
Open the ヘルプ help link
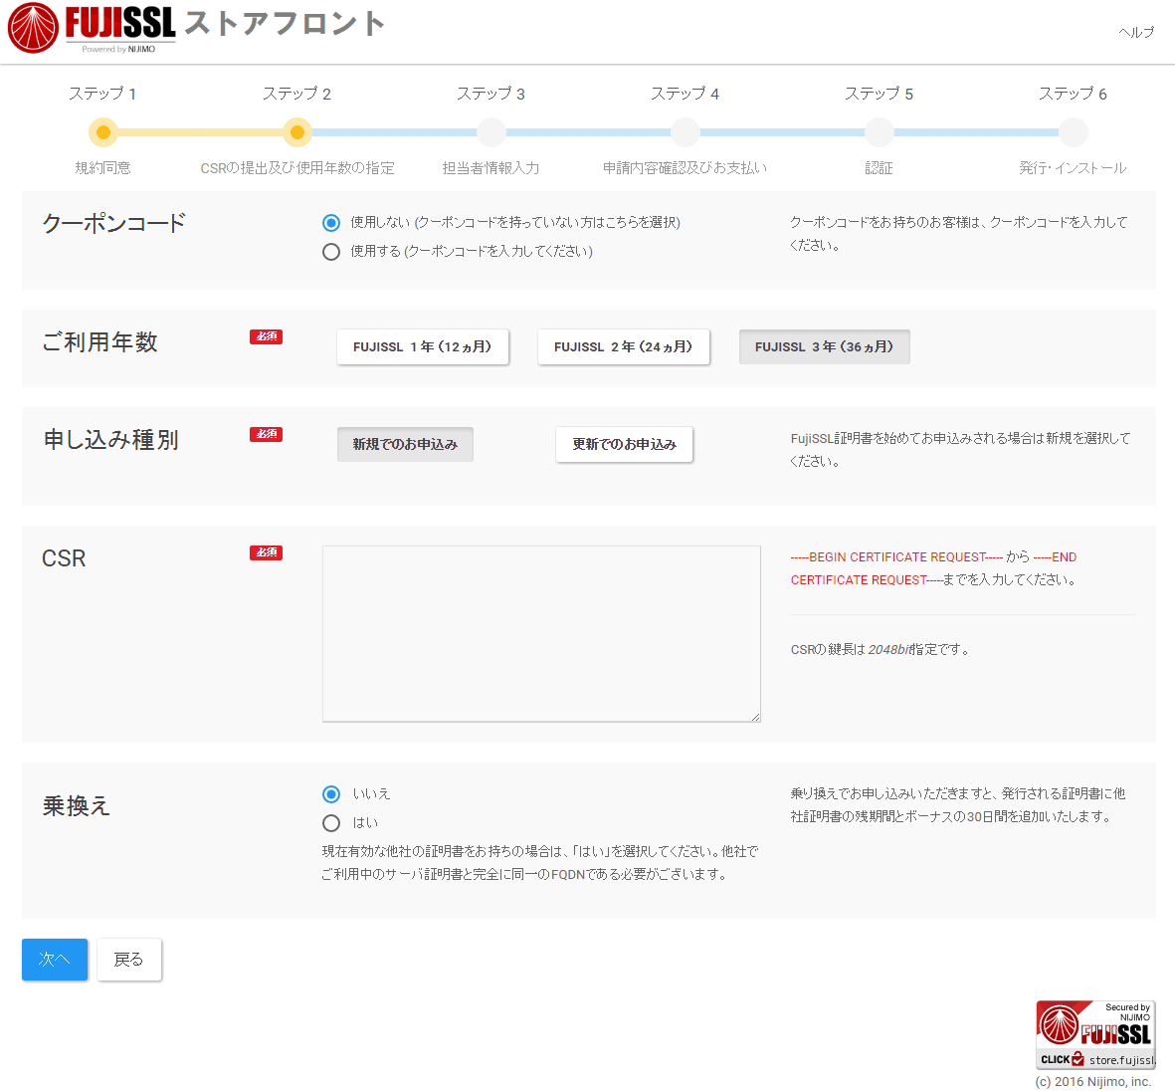pos(1136,32)
